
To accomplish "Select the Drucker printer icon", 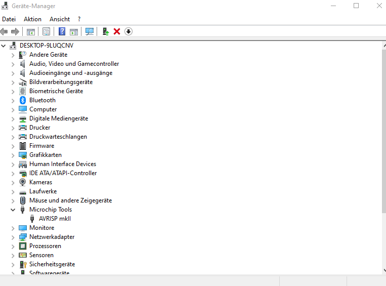I will [x=23, y=128].
